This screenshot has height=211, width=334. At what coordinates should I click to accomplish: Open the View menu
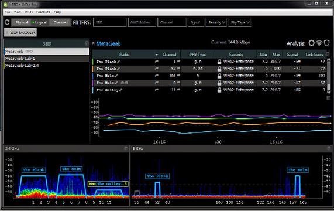(17, 12)
